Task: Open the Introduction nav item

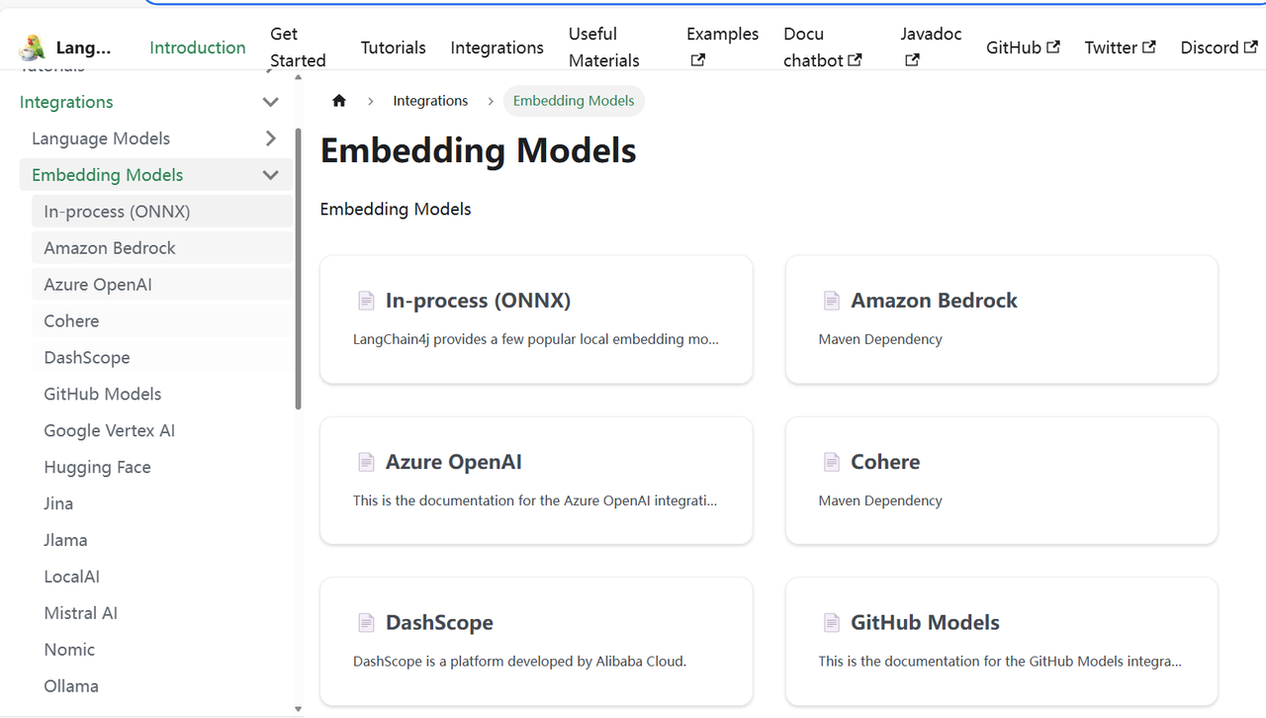Action: click(x=198, y=47)
